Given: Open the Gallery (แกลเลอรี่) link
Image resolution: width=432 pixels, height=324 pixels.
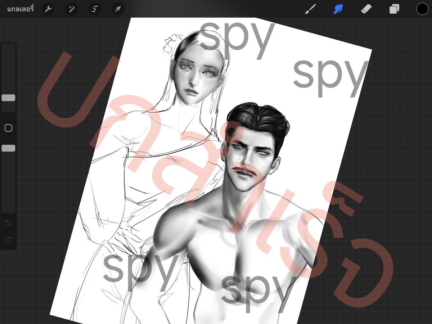Looking at the screenshot, I should [20, 9].
